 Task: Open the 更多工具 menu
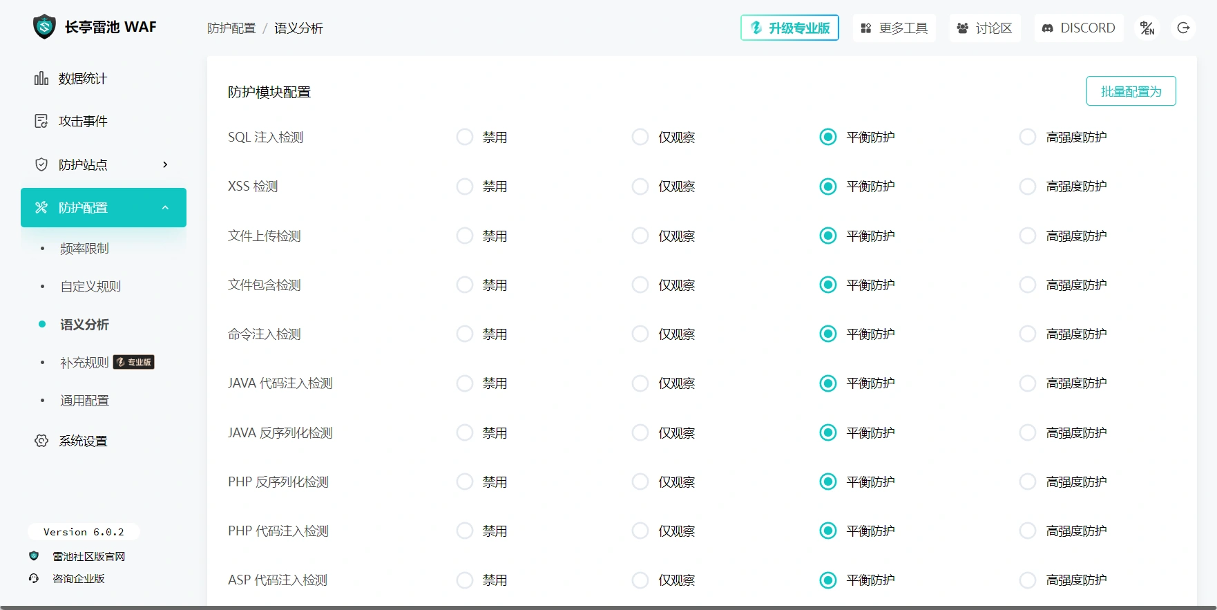[x=894, y=28]
